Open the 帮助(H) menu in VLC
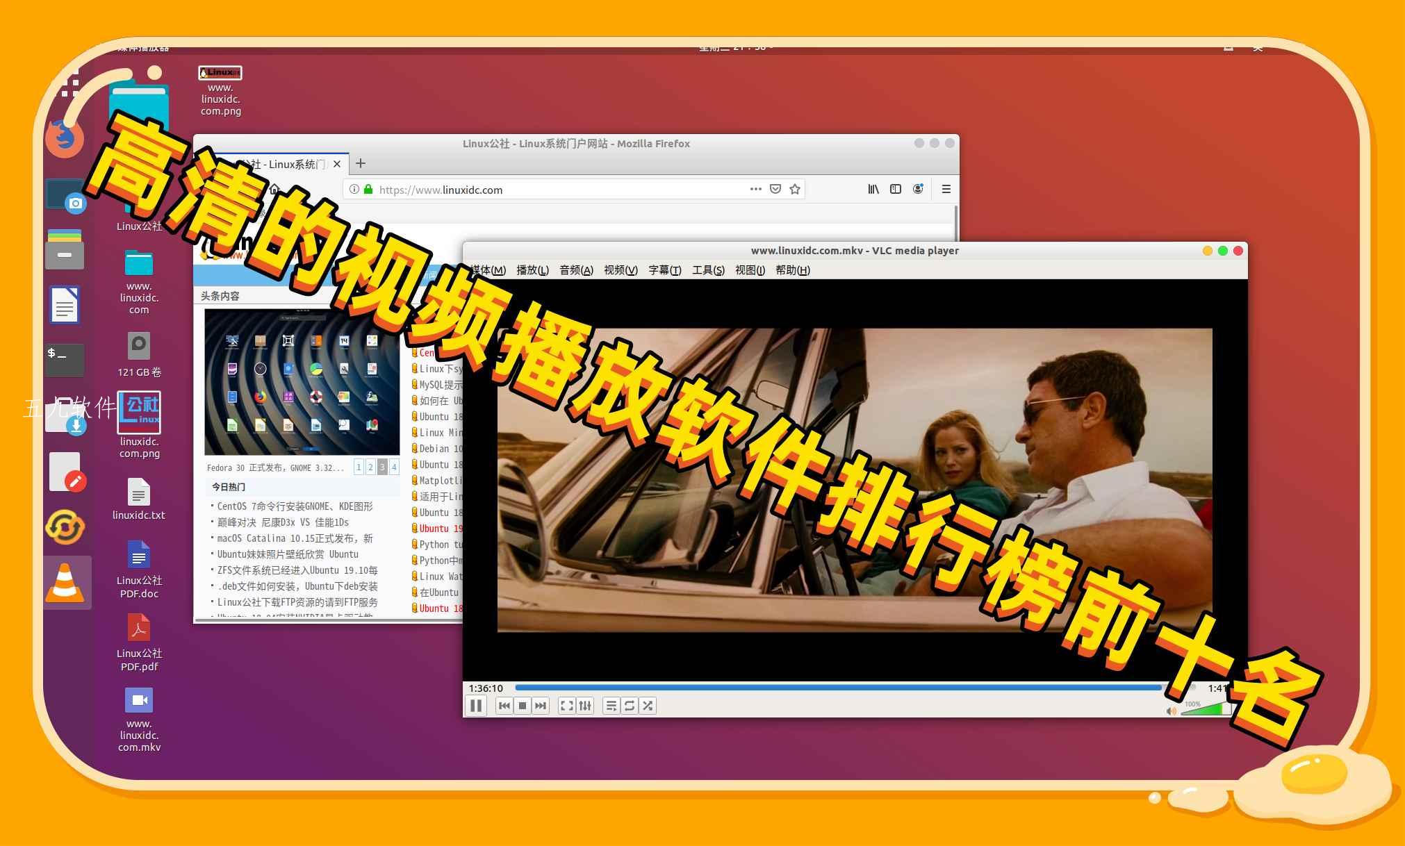Viewport: 1405px width, 846px height. tap(793, 270)
